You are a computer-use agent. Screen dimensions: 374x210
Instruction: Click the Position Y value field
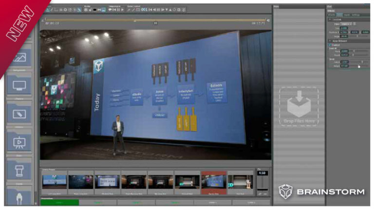point(355,32)
